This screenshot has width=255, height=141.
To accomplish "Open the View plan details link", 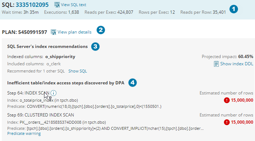I will [74, 32].
